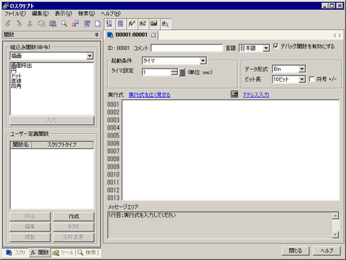Click the if statement help icon
Viewport: 346px width, 260px height.
(143, 24)
